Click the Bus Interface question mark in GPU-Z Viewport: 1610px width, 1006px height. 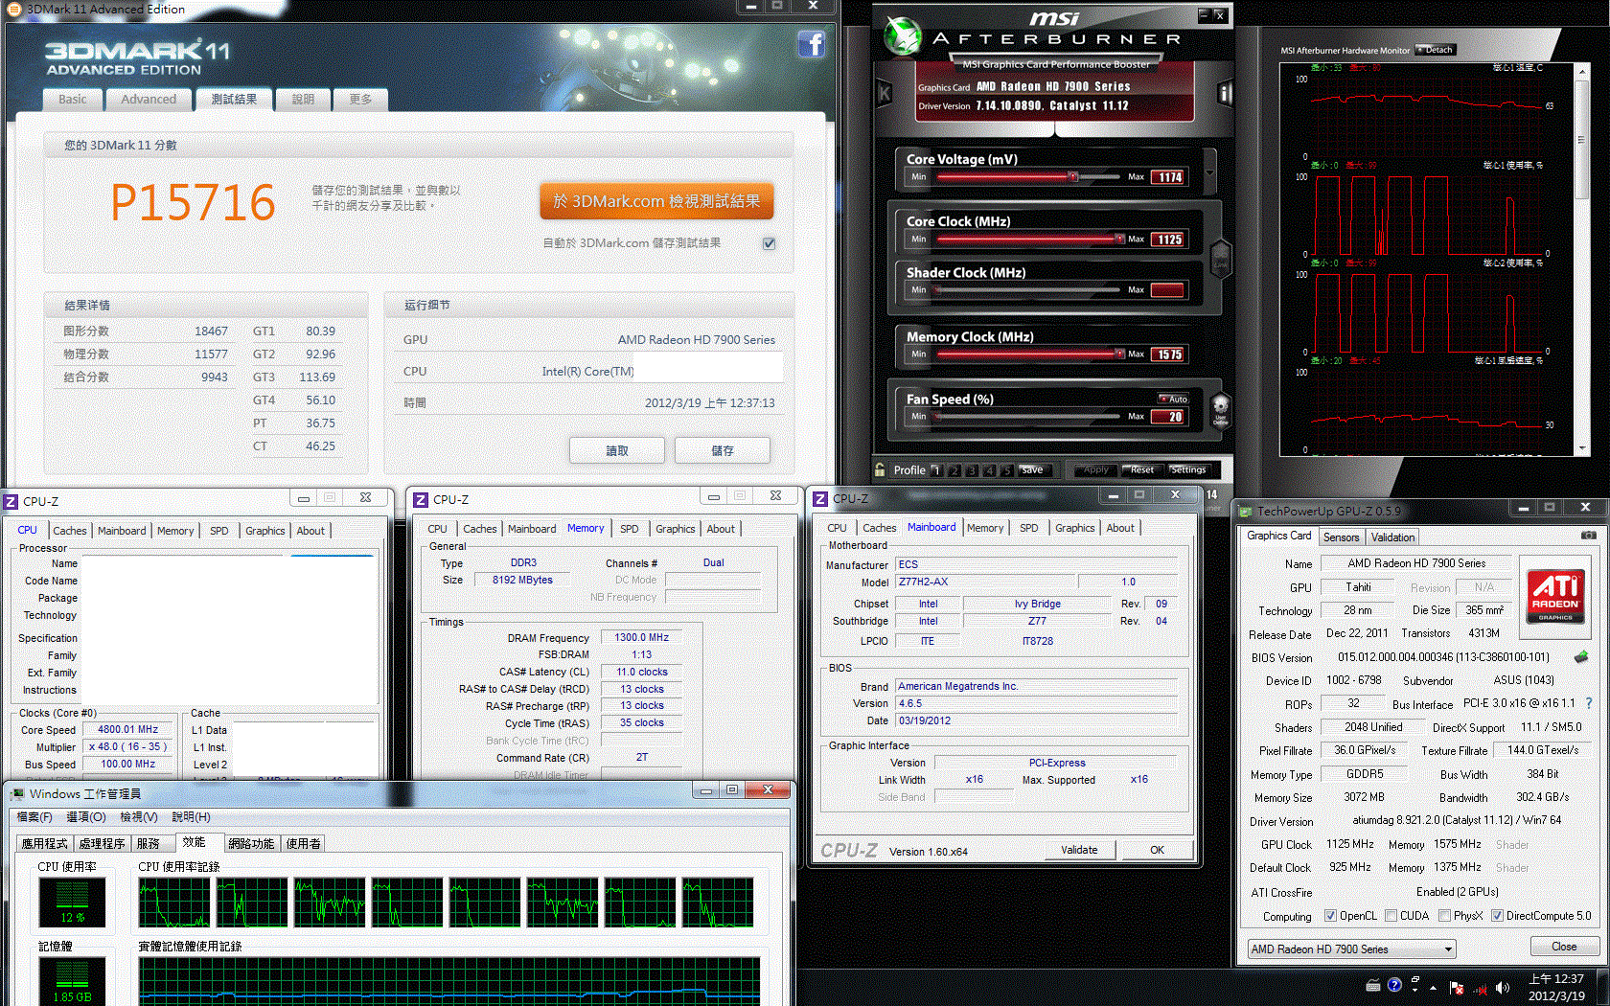pos(1589,703)
